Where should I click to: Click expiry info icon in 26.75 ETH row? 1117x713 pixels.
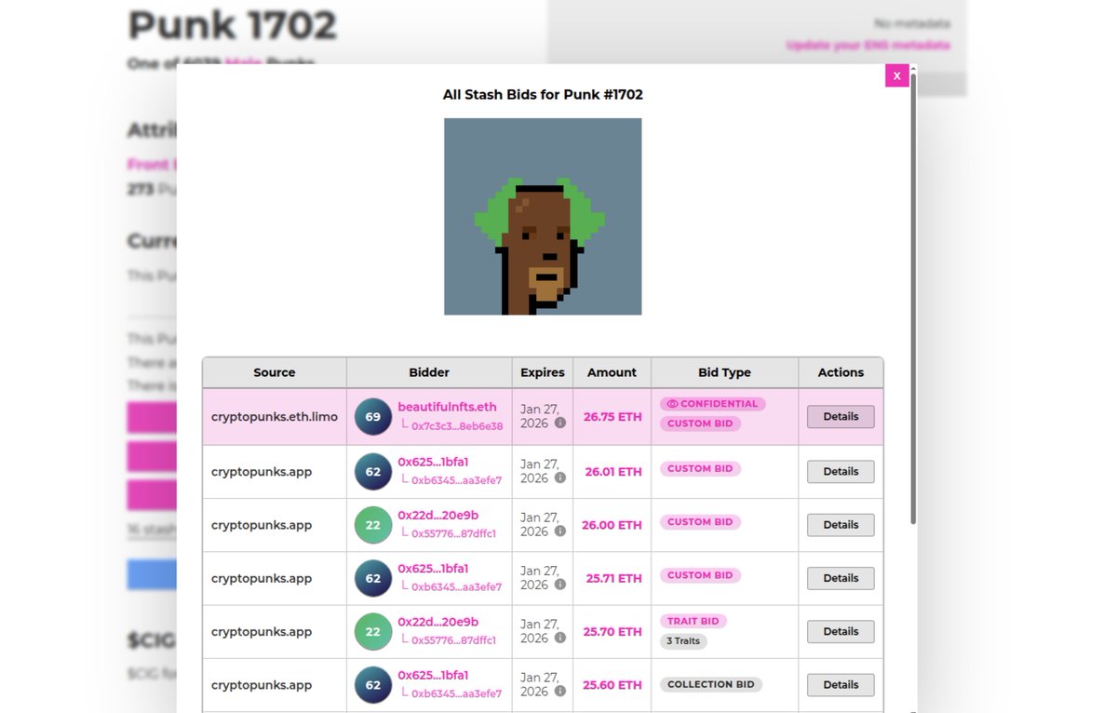click(560, 423)
